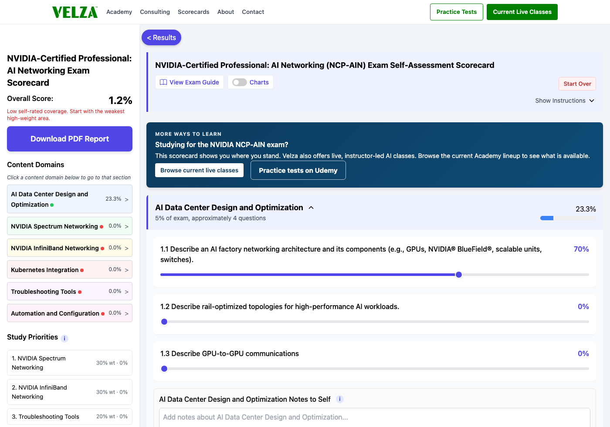Collapse AI Data Center Design and Optimization section

click(311, 208)
